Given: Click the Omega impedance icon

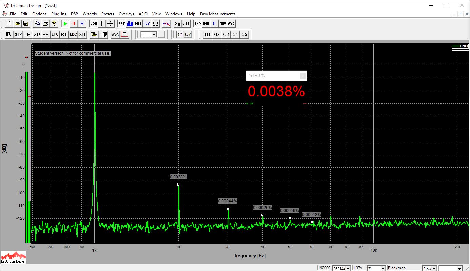Looking at the screenshot, I should [155, 24].
